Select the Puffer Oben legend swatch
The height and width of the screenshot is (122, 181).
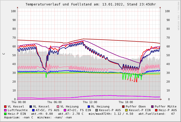click(123, 106)
